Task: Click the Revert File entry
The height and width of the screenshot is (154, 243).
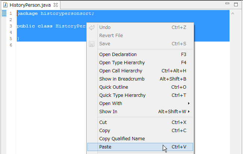Action: click(x=140, y=36)
